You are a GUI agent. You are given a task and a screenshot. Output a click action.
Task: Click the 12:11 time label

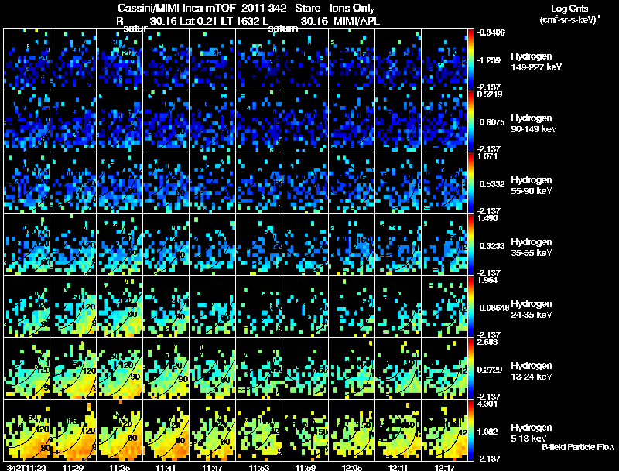tap(398, 467)
